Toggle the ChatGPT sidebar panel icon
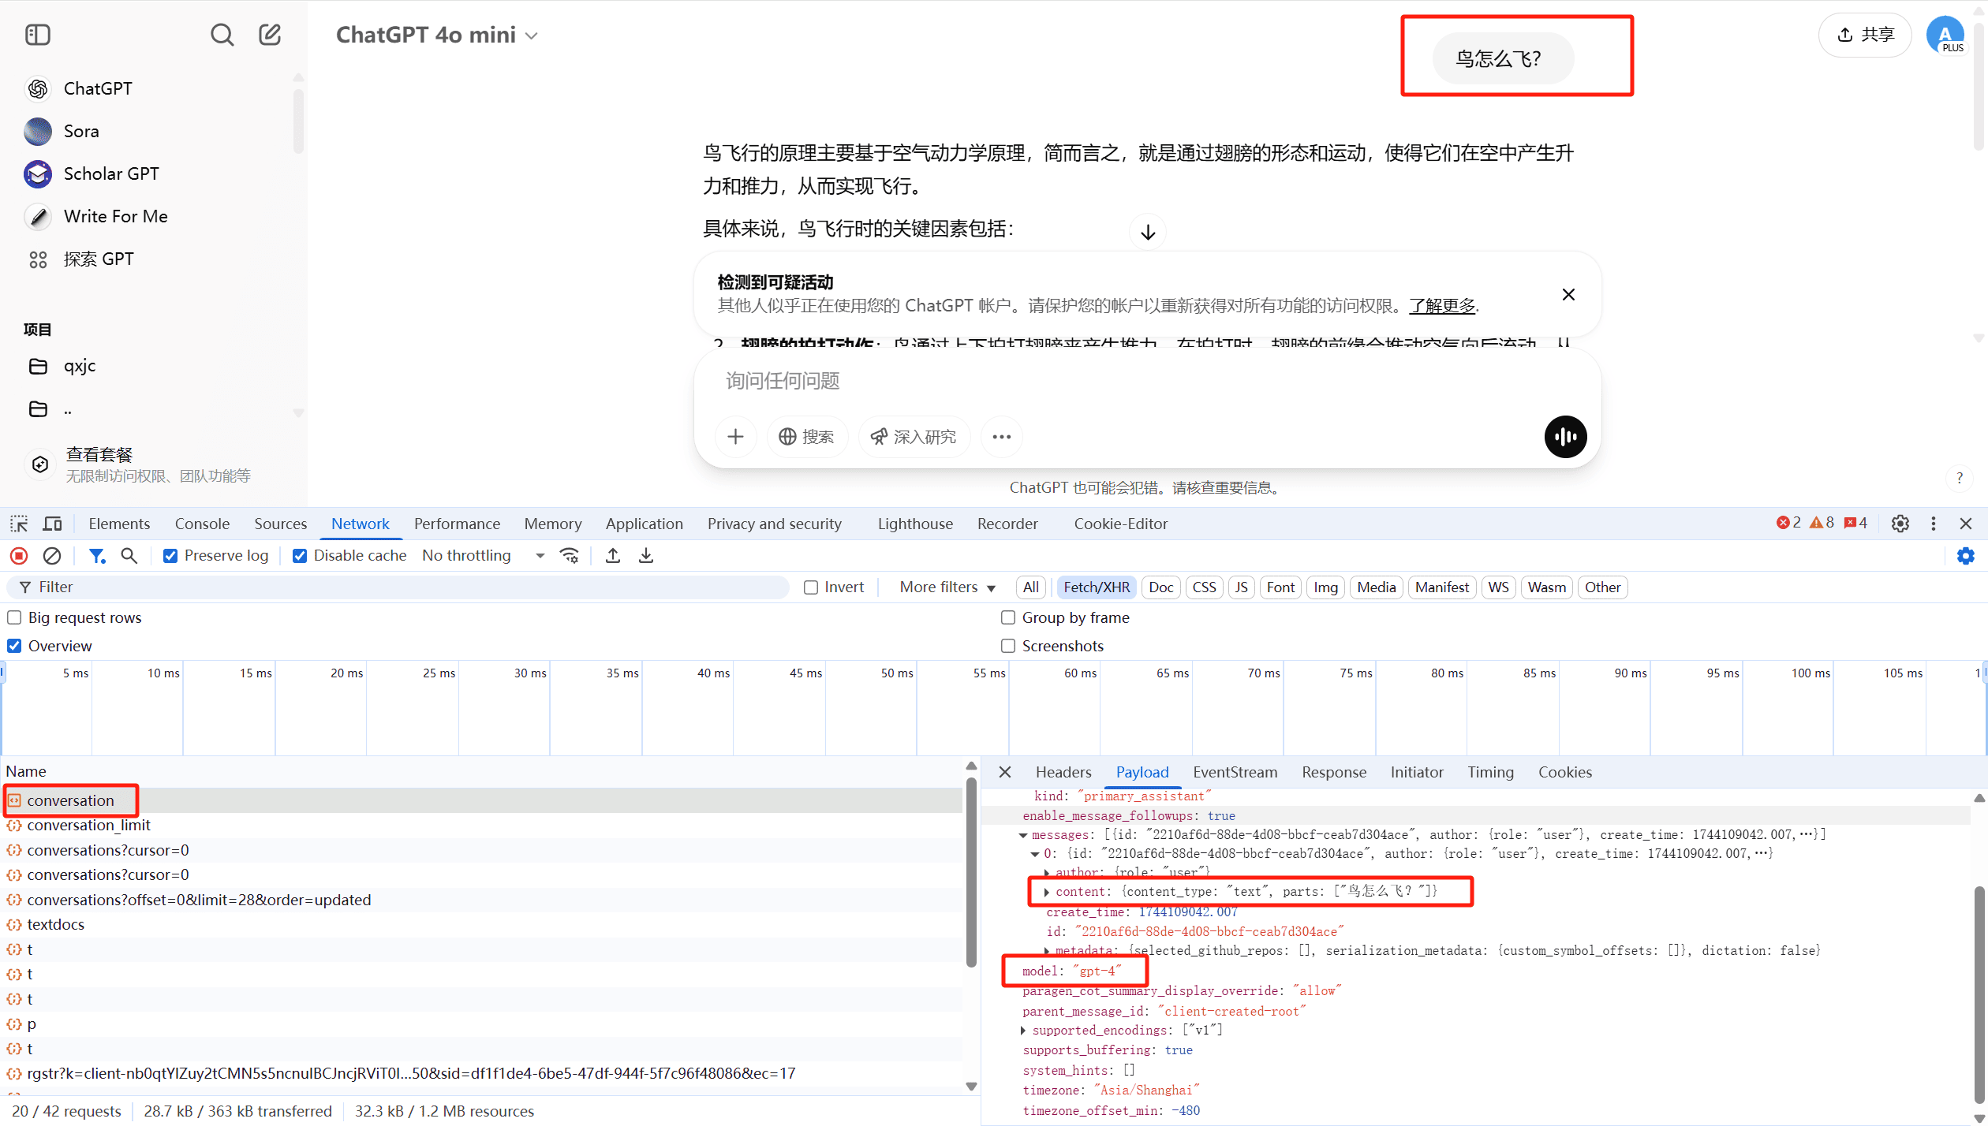 coord(38,35)
